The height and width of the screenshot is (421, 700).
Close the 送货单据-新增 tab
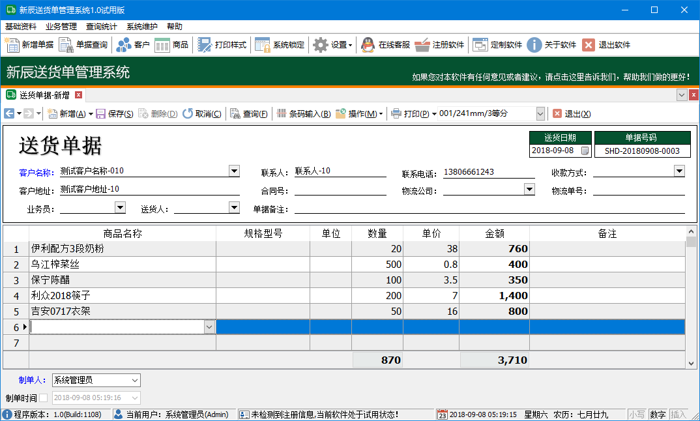[79, 94]
